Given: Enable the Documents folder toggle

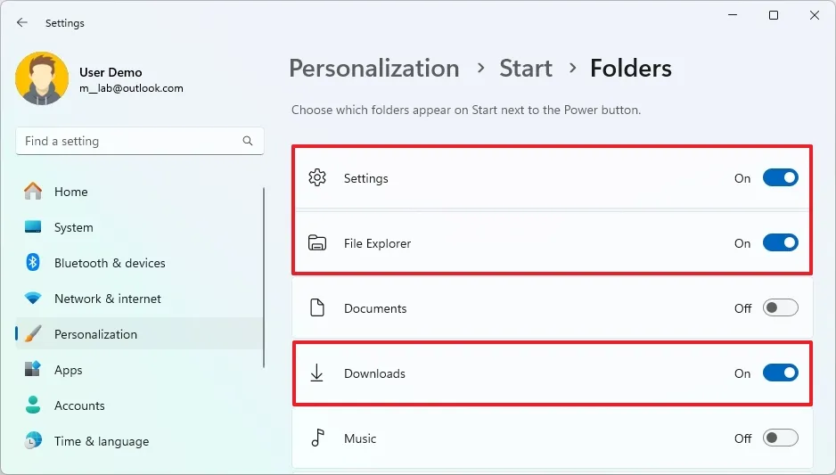Looking at the screenshot, I should pos(780,308).
